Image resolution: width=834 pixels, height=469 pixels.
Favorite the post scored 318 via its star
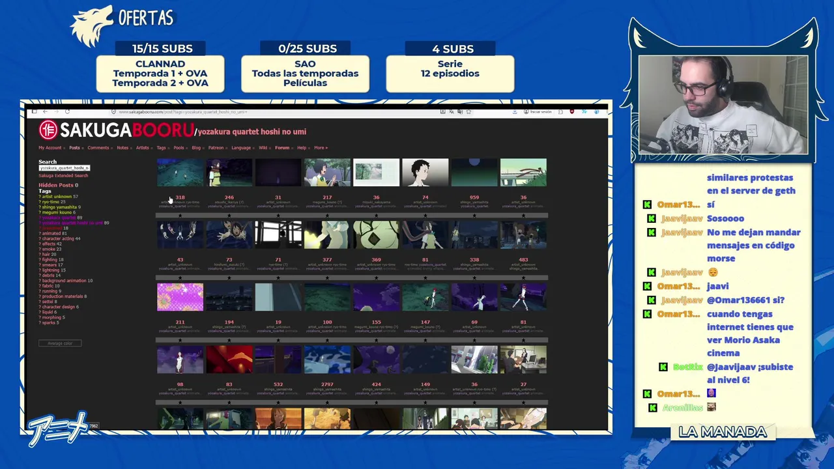(180, 215)
